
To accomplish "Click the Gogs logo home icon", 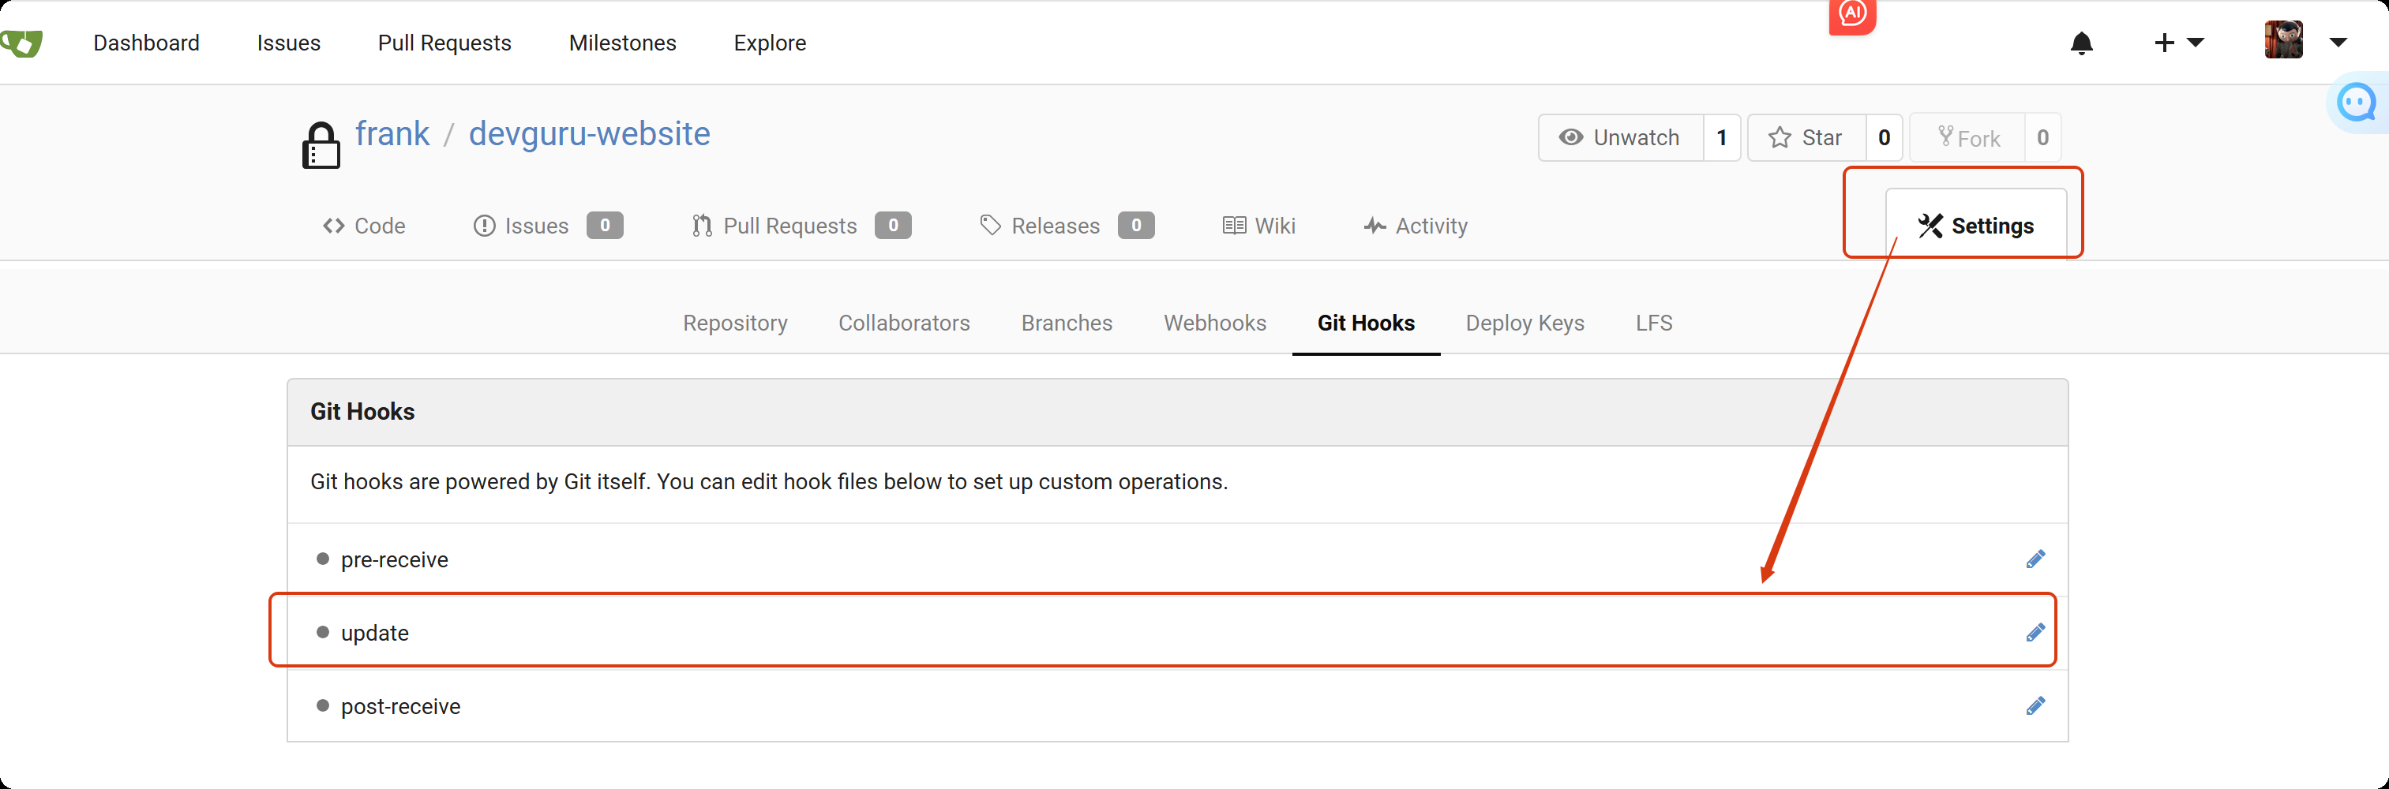I will tap(22, 43).
